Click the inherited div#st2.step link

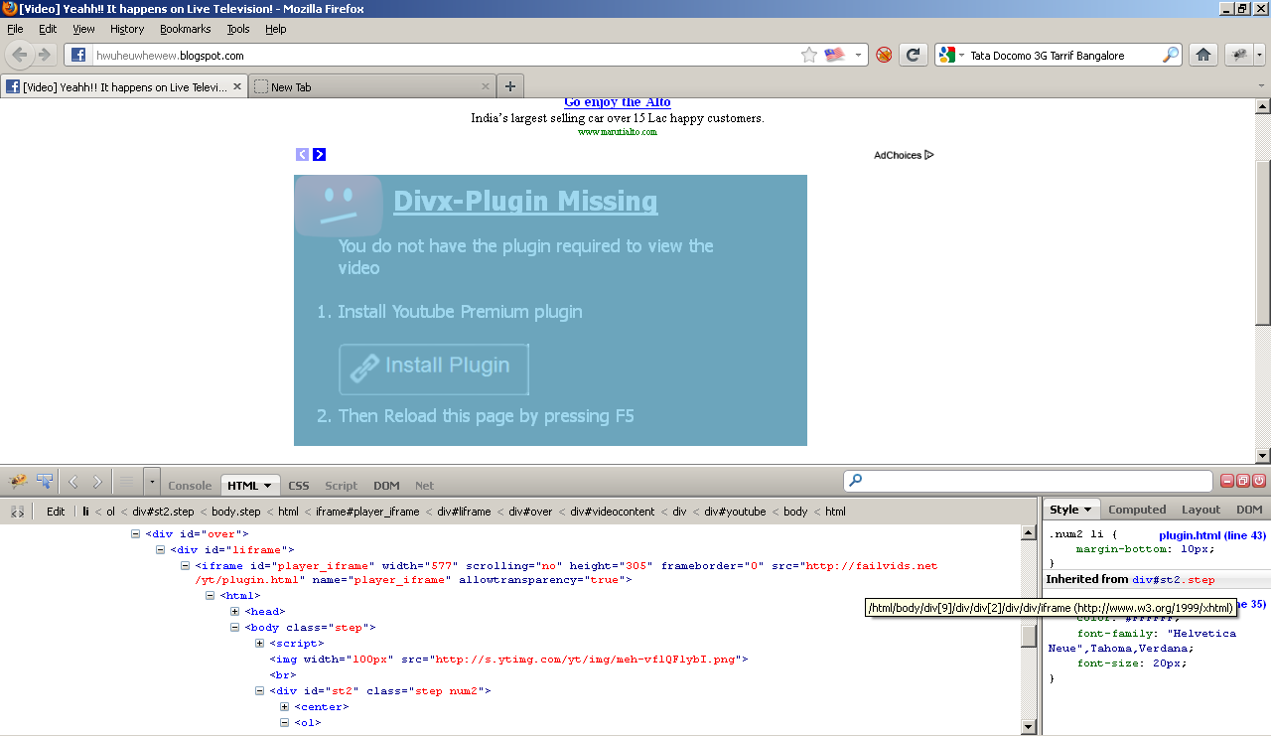pos(1173,579)
